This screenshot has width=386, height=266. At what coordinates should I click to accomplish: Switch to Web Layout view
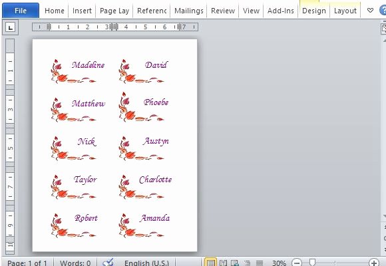235,263
